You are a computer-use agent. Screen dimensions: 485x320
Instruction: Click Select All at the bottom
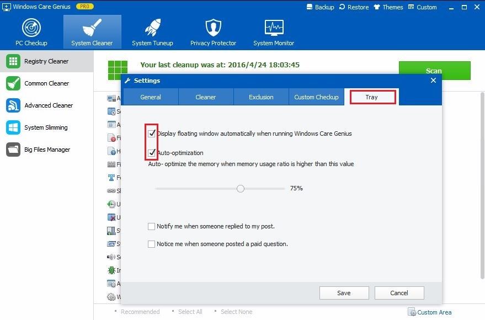(190, 312)
